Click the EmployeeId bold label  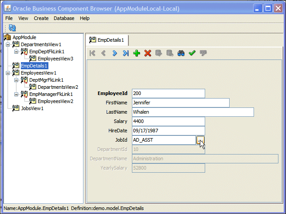click(x=112, y=93)
